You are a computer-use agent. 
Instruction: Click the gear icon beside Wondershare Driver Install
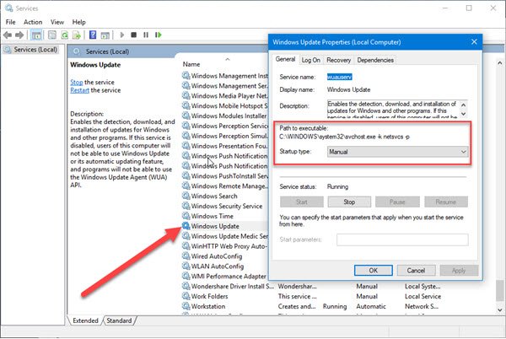[x=186, y=286]
